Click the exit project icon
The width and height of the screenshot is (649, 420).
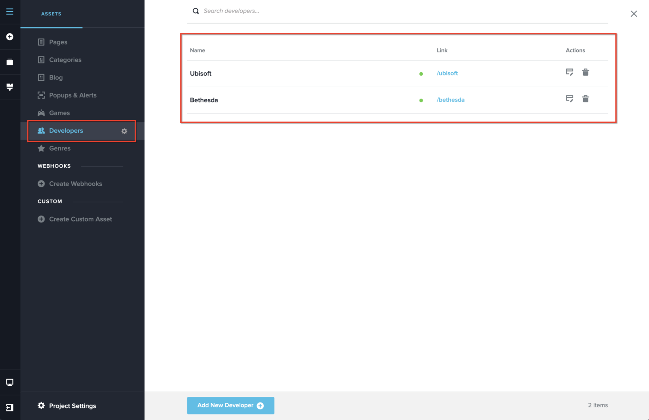click(x=10, y=408)
